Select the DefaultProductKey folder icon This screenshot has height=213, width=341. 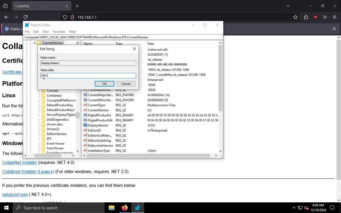click(43, 105)
